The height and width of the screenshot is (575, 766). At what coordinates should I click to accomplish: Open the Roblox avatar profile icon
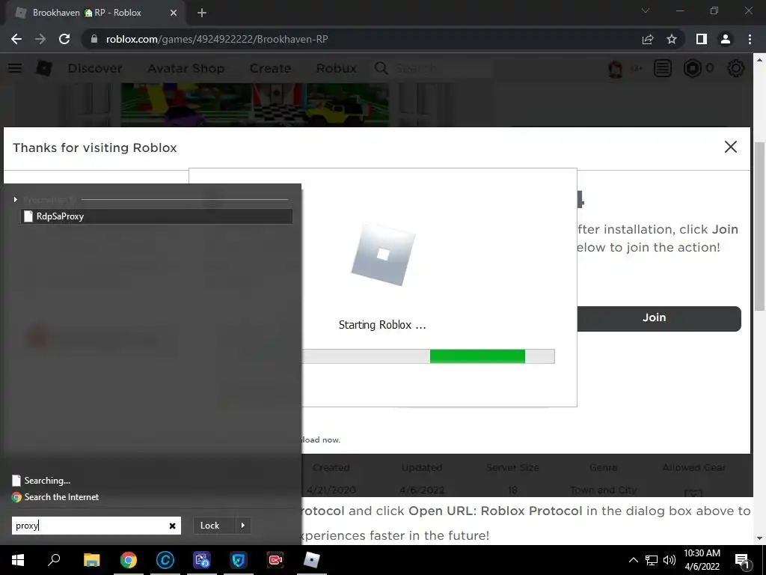point(616,68)
